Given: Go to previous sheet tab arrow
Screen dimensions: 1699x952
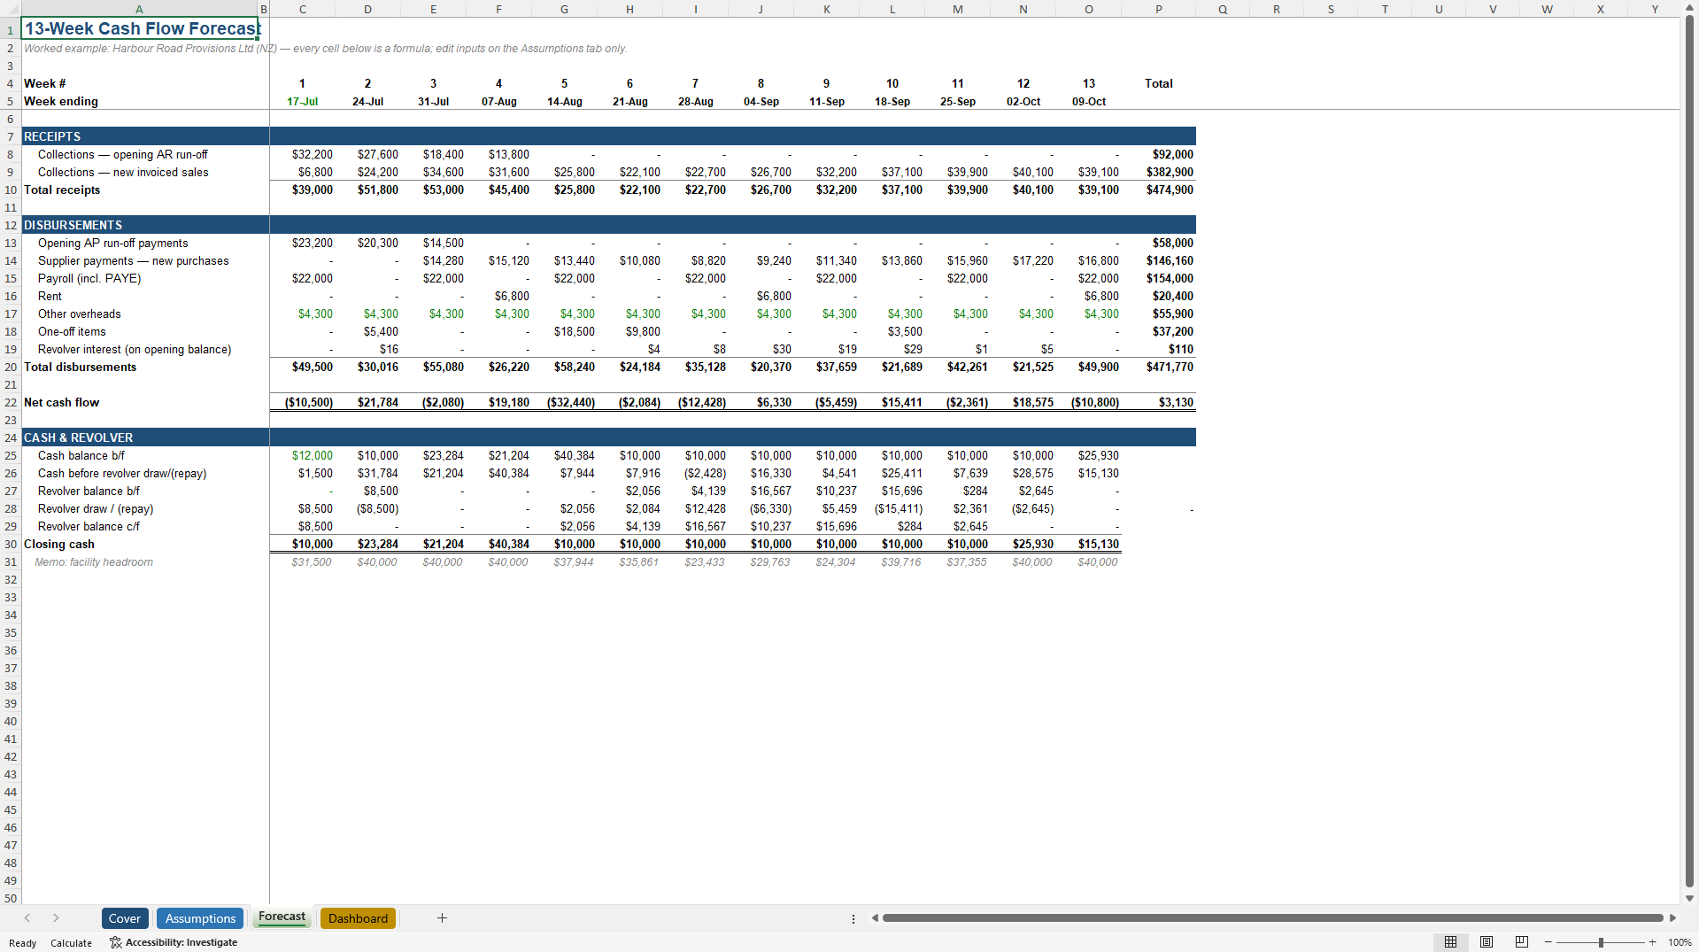Looking at the screenshot, I should pyautogui.click(x=27, y=918).
